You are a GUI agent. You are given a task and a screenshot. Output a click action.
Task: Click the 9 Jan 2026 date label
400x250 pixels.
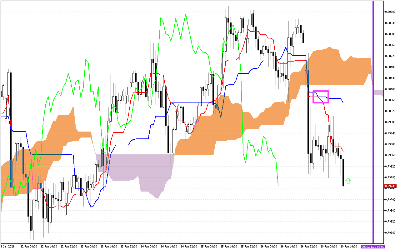point(7,247)
